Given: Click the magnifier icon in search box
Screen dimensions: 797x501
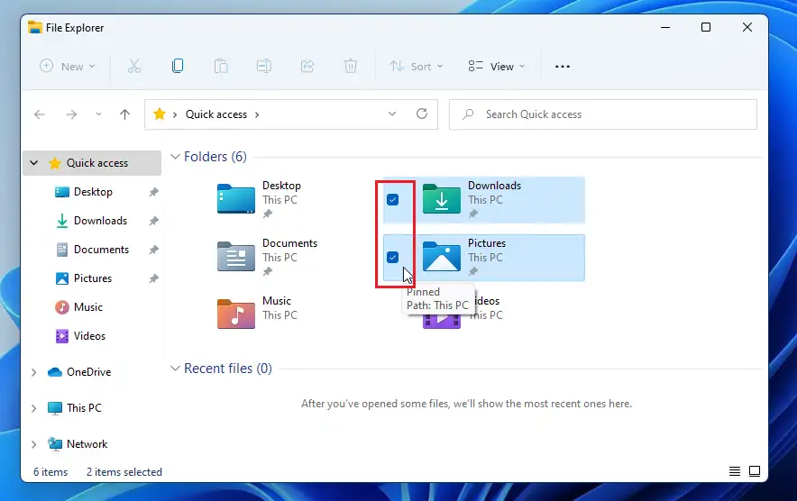Looking at the screenshot, I should [x=468, y=114].
